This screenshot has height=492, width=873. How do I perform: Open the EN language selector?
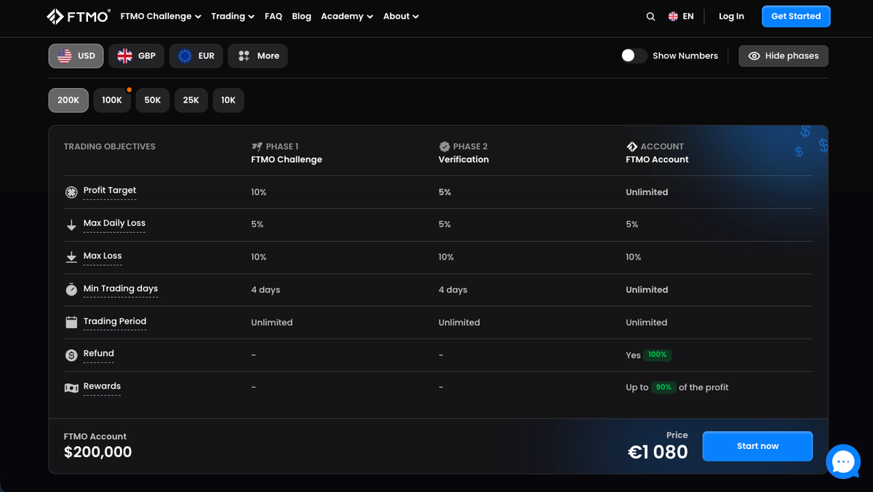click(681, 16)
